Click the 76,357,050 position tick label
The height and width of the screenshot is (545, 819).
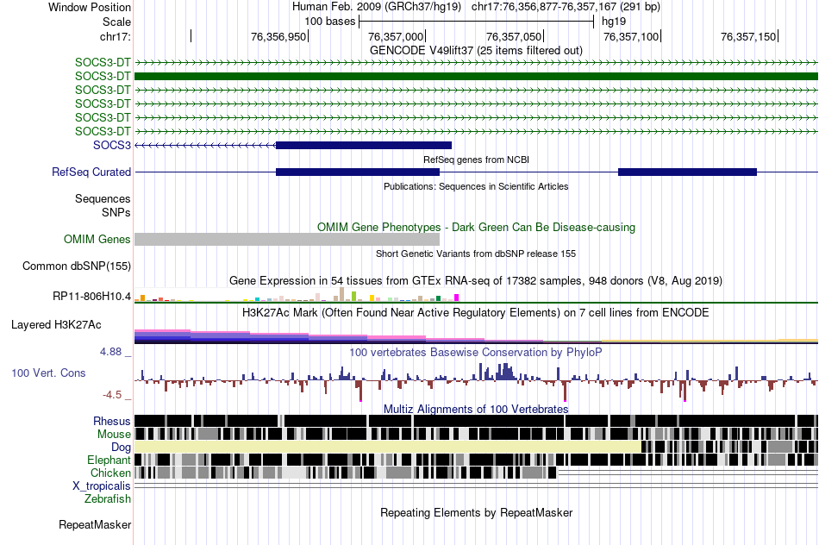(x=514, y=36)
